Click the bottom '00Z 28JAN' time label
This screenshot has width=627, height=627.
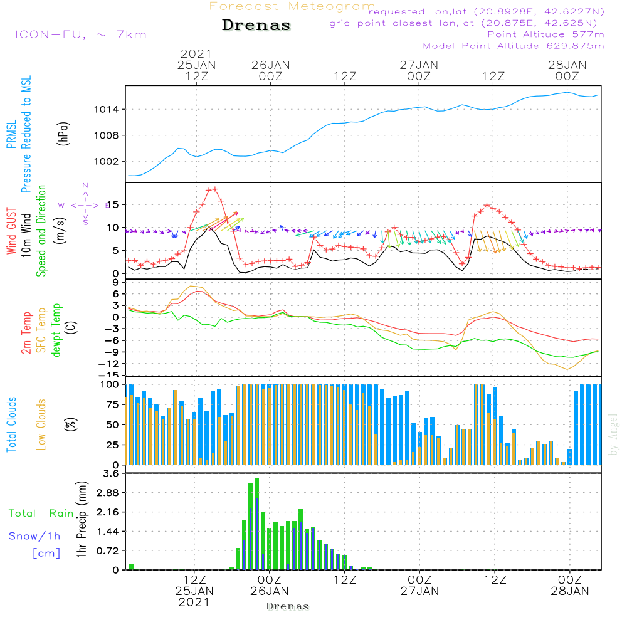569,586
